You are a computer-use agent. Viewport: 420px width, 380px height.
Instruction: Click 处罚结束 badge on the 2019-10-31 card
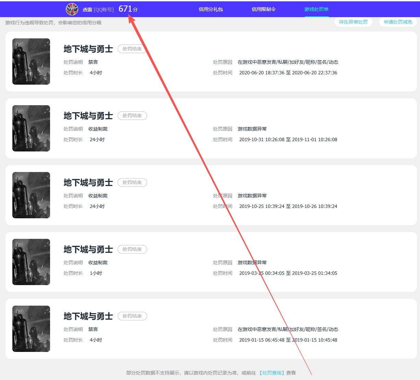coord(132,115)
